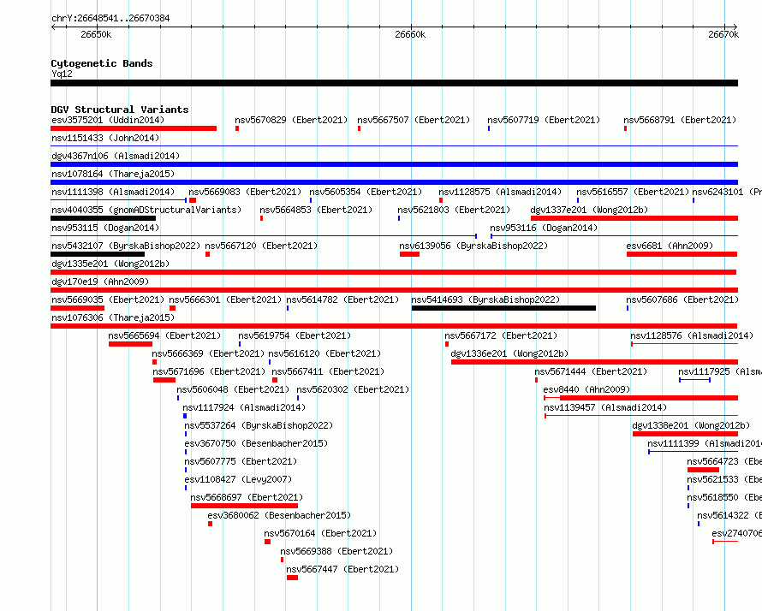Open nsv5621803 (Ebert2021) variant
The image size is (762, 611).
(x=454, y=210)
